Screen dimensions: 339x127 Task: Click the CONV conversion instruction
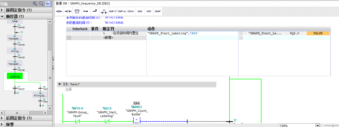(131, 11)
